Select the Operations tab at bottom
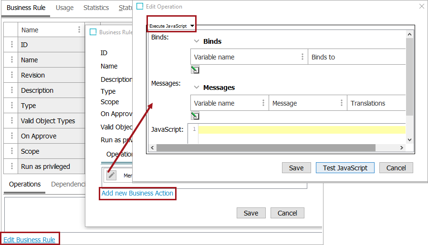The height and width of the screenshot is (245, 428). point(25,184)
